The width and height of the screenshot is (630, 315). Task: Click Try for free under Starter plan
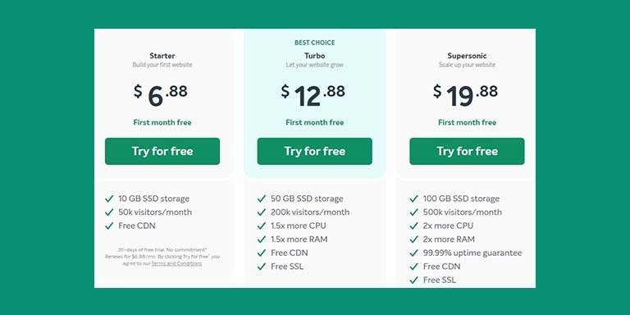pyautogui.click(x=162, y=152)
